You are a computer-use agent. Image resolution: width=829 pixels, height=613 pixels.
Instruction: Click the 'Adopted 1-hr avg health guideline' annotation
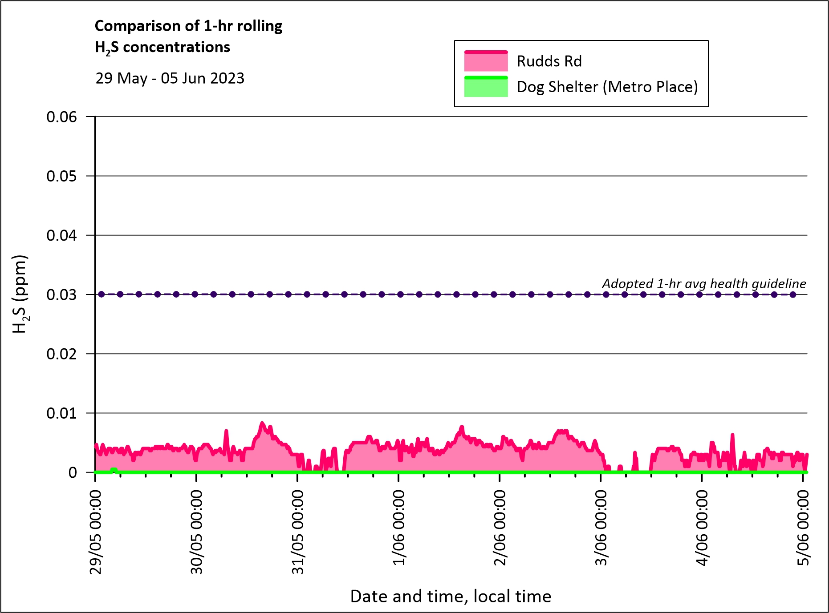pos(704,283)
